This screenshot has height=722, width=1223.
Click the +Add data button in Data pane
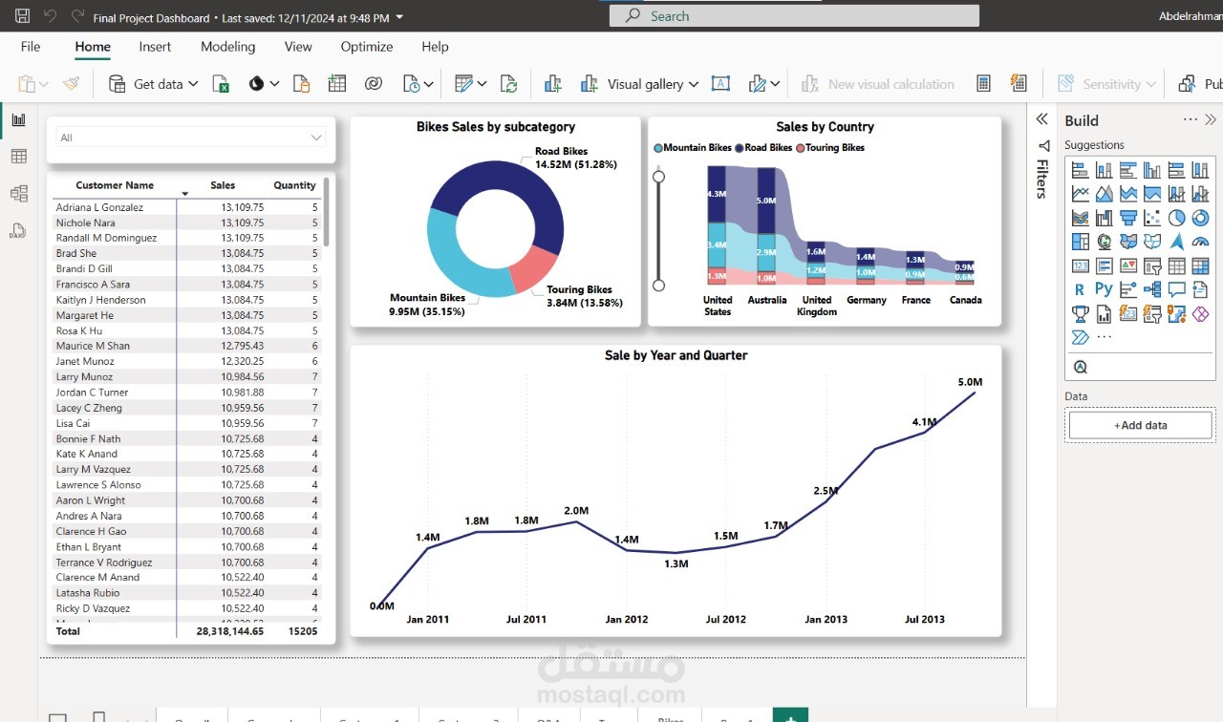(1139, 424)
